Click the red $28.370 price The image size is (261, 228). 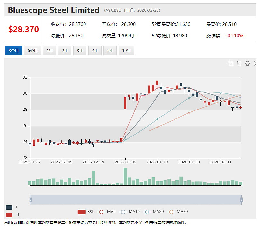[x=24, y=29]
